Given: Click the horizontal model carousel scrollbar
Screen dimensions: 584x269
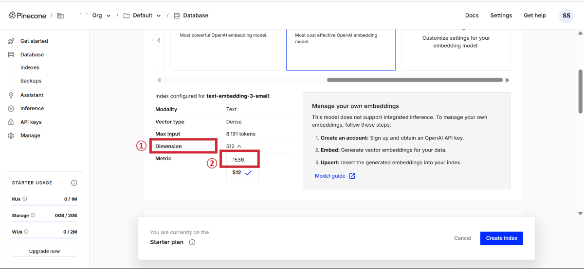Looking at the screenshot, I should coord(414,80).
